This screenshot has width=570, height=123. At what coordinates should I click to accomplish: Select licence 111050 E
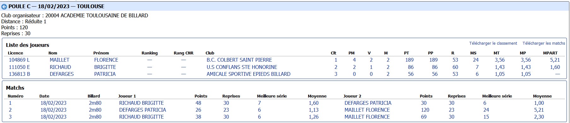19,67
